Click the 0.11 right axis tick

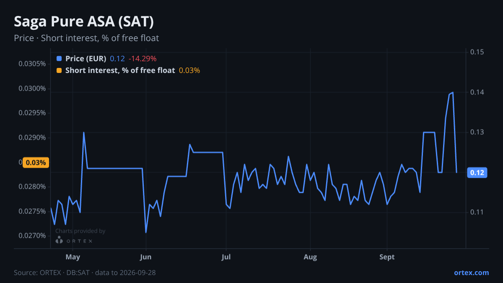[x=477, y=212]
